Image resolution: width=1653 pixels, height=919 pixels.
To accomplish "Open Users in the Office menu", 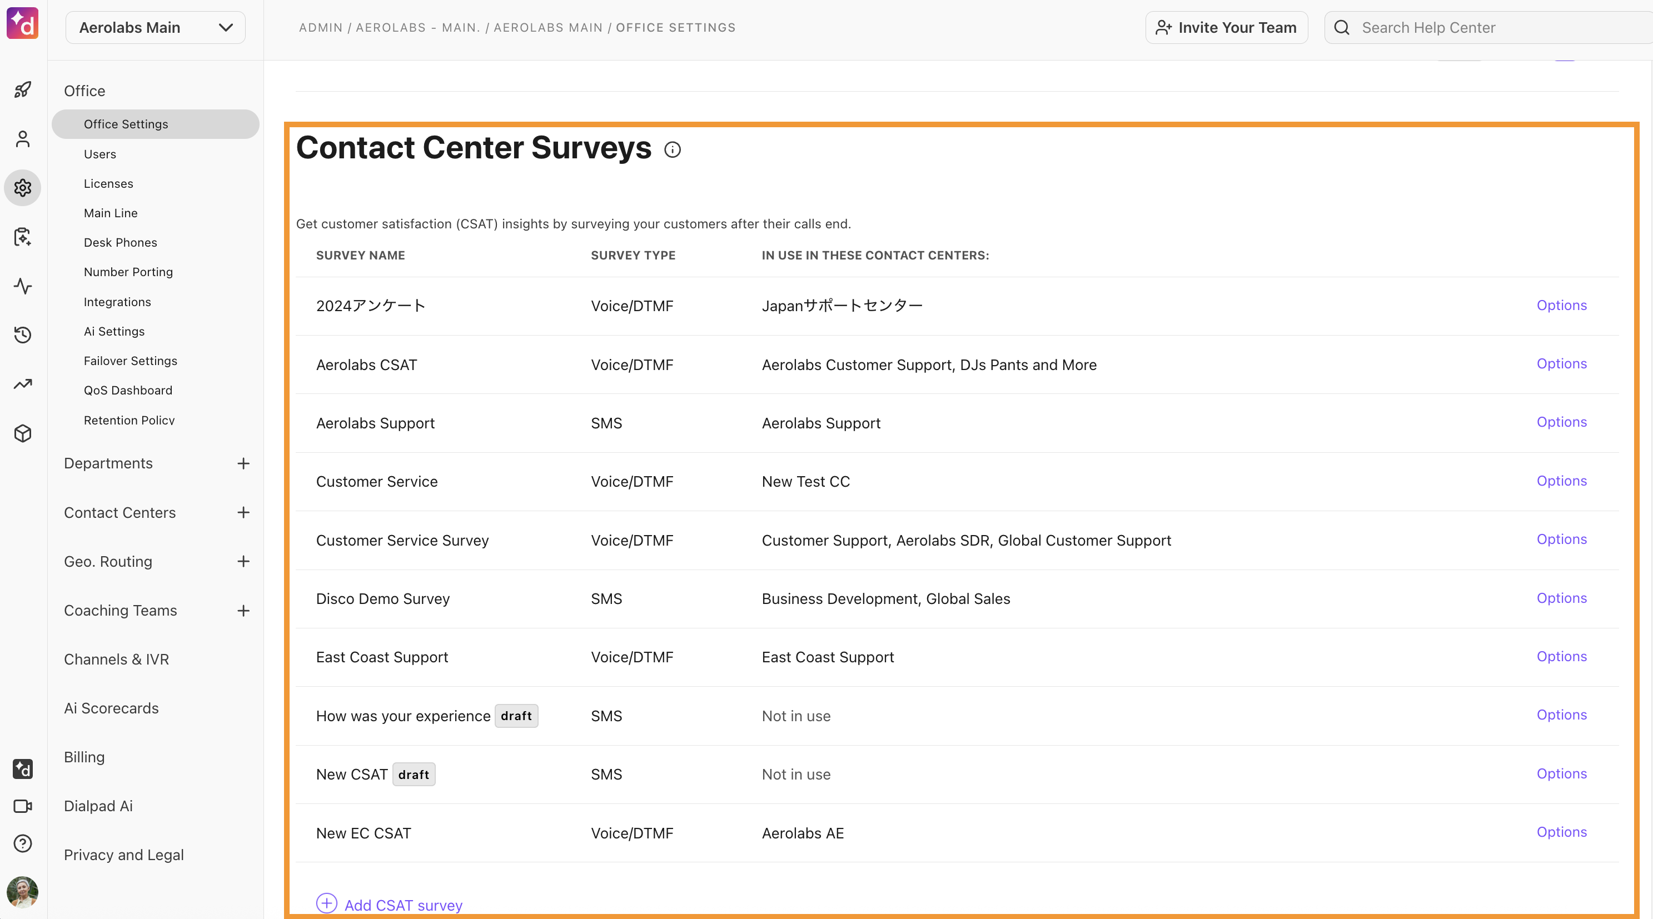I will [x=99, y=154].
